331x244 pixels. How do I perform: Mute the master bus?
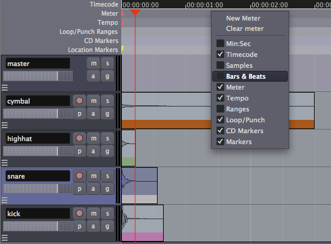[93, 63]
